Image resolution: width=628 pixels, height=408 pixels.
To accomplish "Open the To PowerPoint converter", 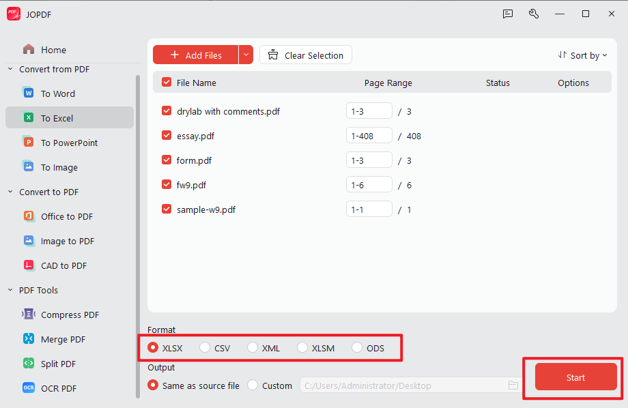I will pos(70,143).
